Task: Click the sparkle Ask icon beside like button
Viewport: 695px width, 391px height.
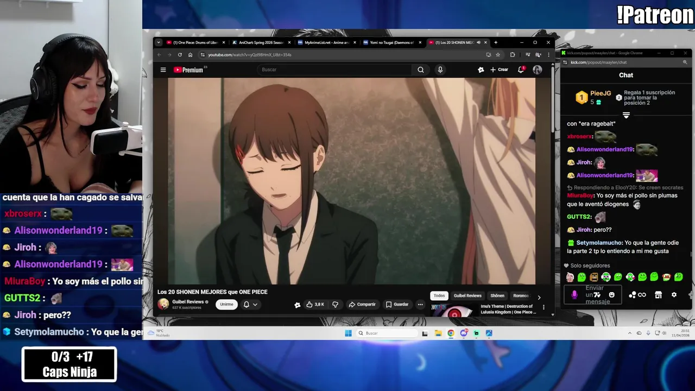Action: click(297, 305)
